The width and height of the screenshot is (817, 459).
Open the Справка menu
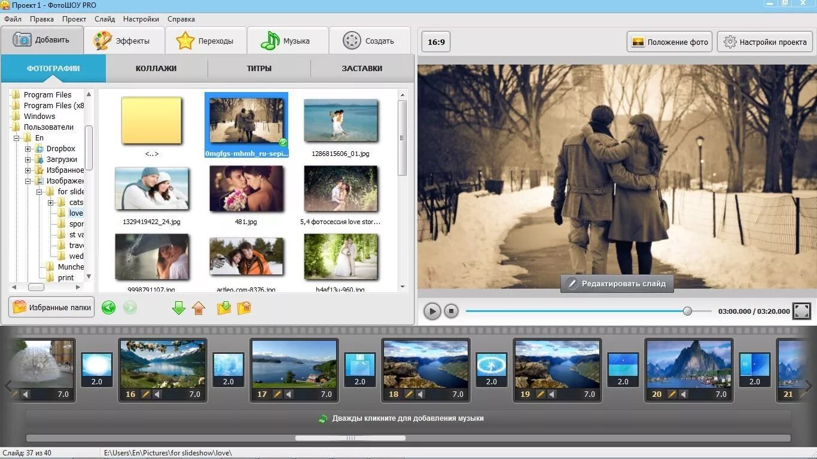click(181, 19)
